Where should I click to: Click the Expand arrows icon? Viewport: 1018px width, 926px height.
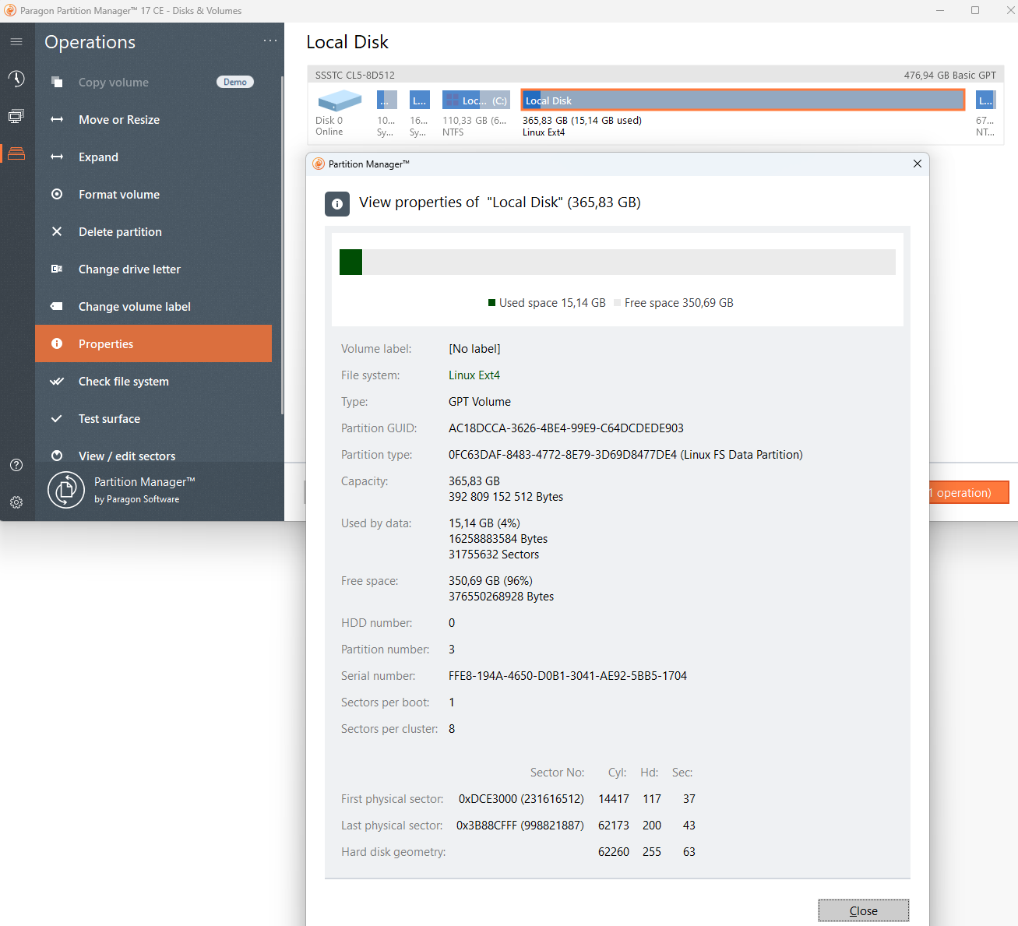tap(57, 157)
